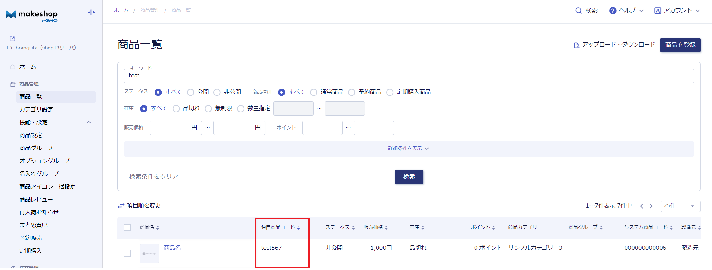
Task: Open the 25件 per-page dropdown
Action: click(680, 206)
